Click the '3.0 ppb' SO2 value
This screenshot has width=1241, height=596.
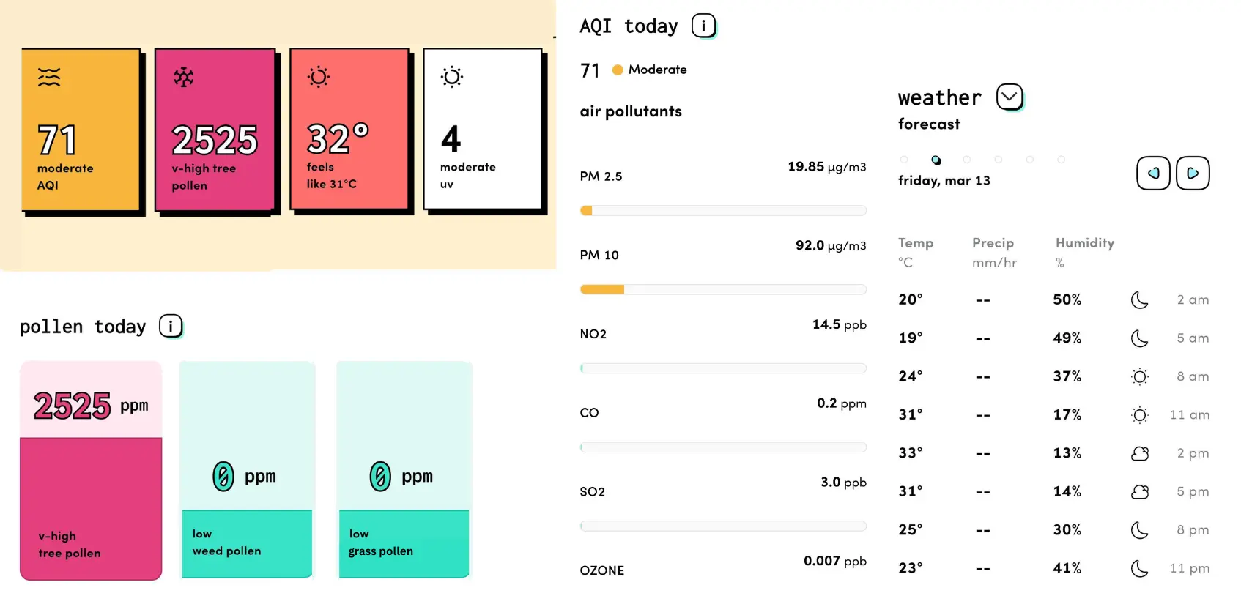click(843, 483)
